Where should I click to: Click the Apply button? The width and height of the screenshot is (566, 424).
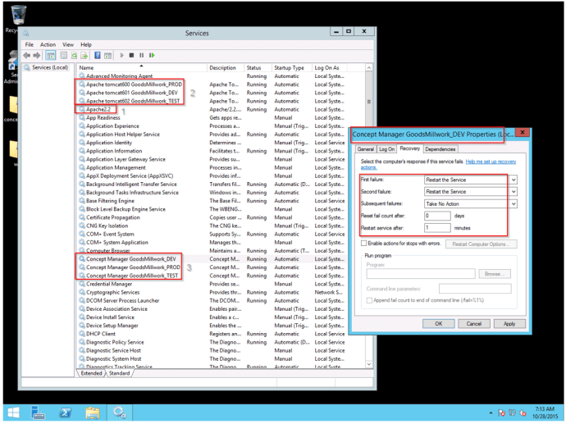tap(509, 324)
